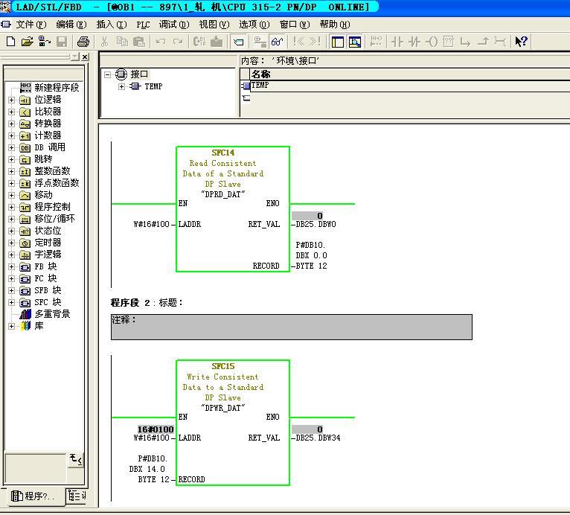This screenshot has height=515, width=570.
Task: Expand the 计数器 tree folder
Action: [x=12, y=136]
